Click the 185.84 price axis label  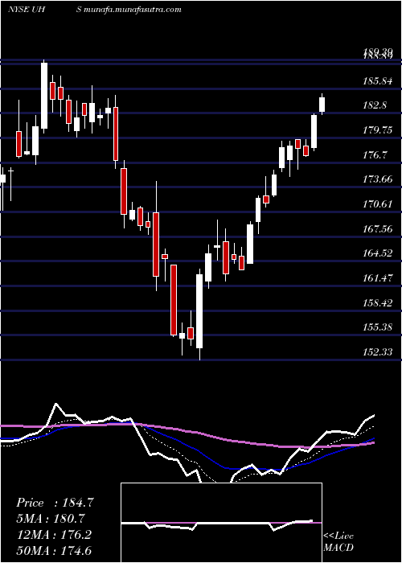(378, 81)
